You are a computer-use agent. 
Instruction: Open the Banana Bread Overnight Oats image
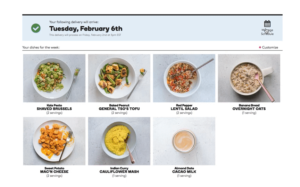coord(249,78)
